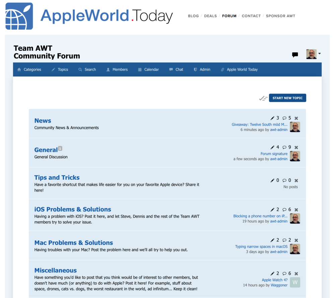Open the Topics tab in forum nav
This screenshot has width=335, height=298.
pos(60,69)
